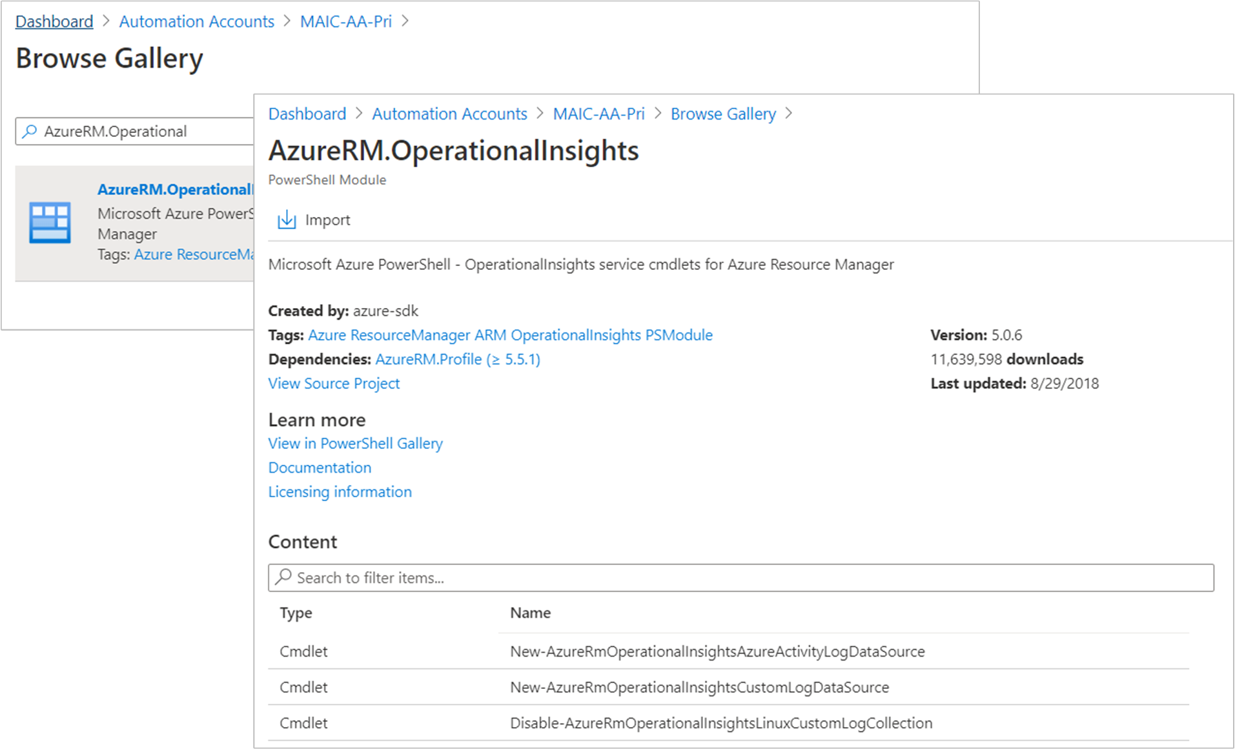Open the View Source Project link
The image size is (1235, 749).
(334, 383)
